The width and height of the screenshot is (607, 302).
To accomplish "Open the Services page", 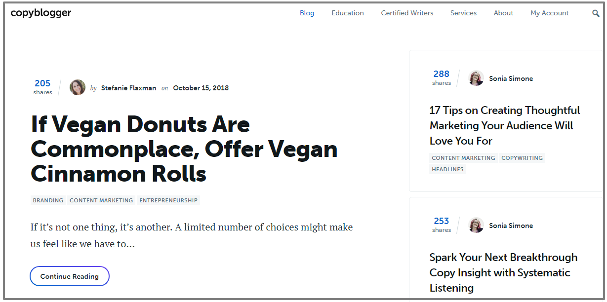I will pos(463,13).
